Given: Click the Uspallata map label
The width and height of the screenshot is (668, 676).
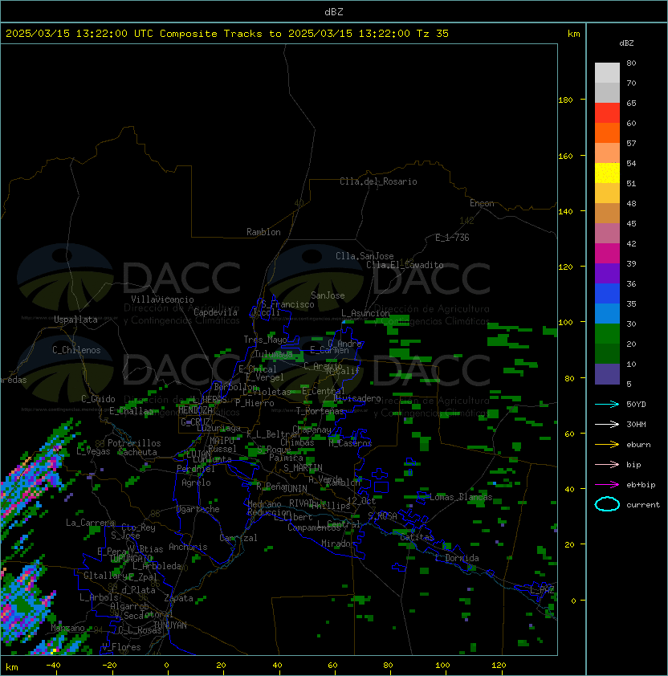Looking at the screenshot, I should pos(75,320).
